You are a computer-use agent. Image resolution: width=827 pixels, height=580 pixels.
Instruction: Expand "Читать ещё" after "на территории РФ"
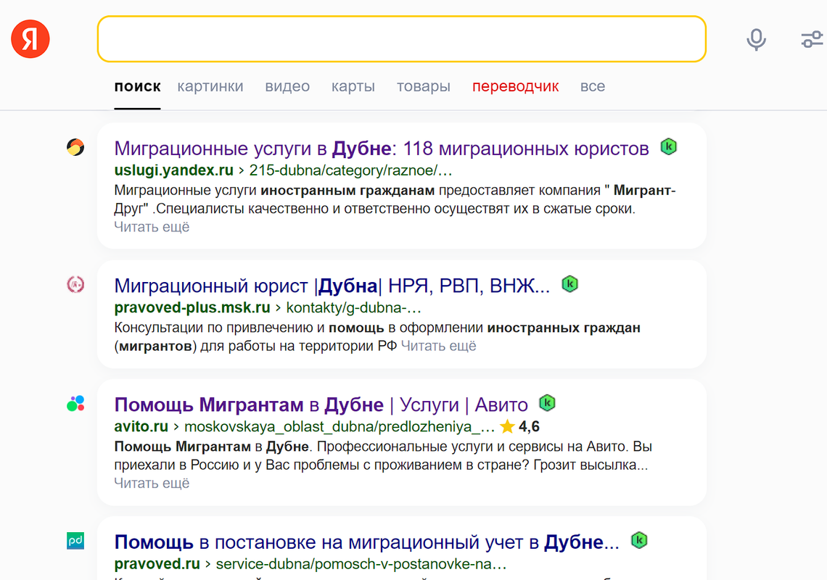438,346
